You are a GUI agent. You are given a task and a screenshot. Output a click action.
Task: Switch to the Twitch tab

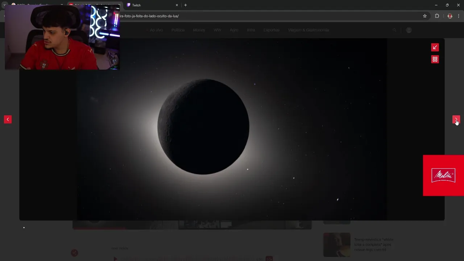[152, 5]
